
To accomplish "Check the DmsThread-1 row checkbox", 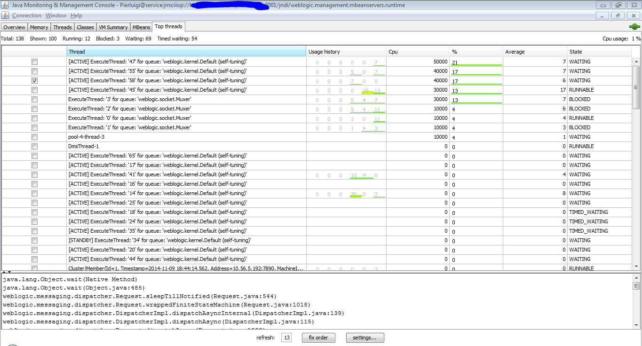I will 34,146.
